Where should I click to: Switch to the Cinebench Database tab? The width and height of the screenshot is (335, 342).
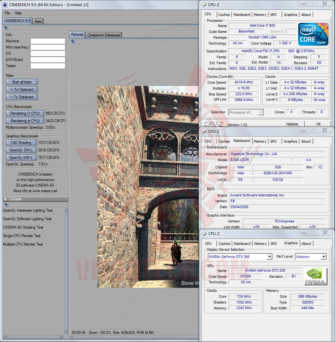click(103, 35)
